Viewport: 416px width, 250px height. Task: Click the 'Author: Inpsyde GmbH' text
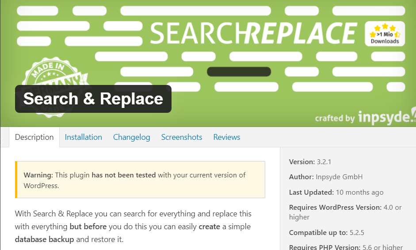pos(325,177)
